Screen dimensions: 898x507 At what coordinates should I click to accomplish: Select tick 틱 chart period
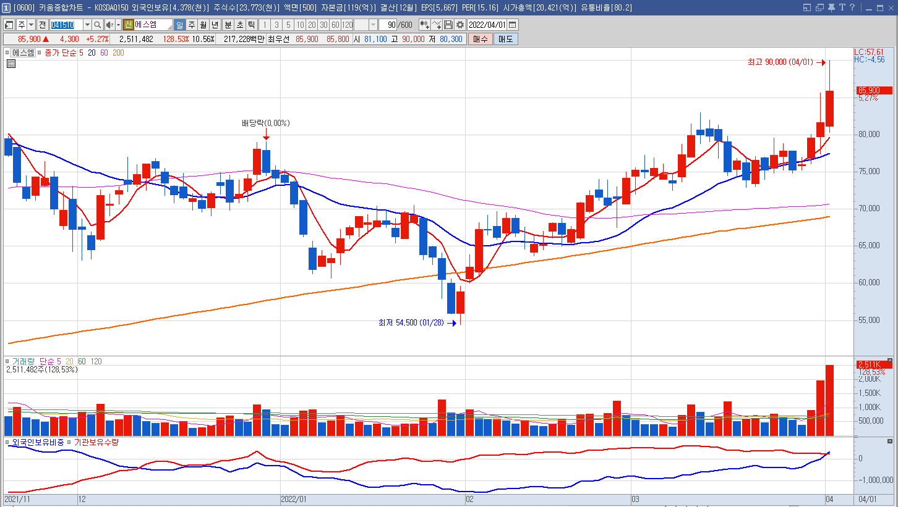click(251, 25)
